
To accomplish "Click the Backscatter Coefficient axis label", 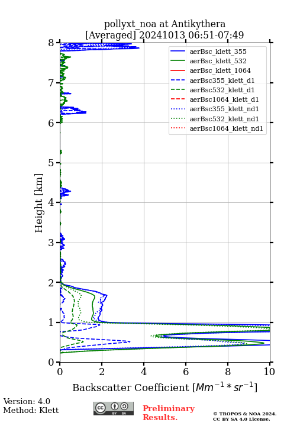I will 164,387.
